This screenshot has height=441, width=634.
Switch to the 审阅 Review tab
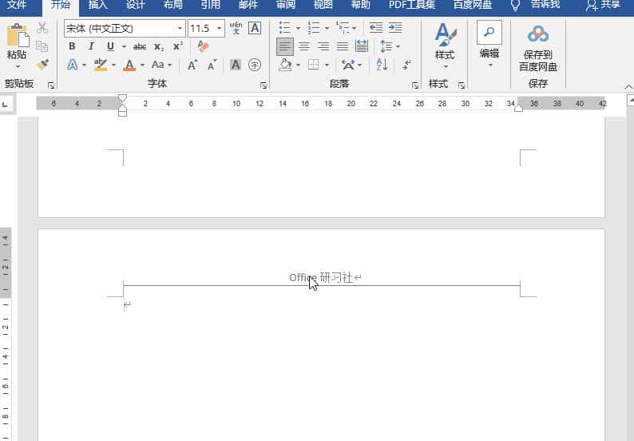tap(286, 6)
